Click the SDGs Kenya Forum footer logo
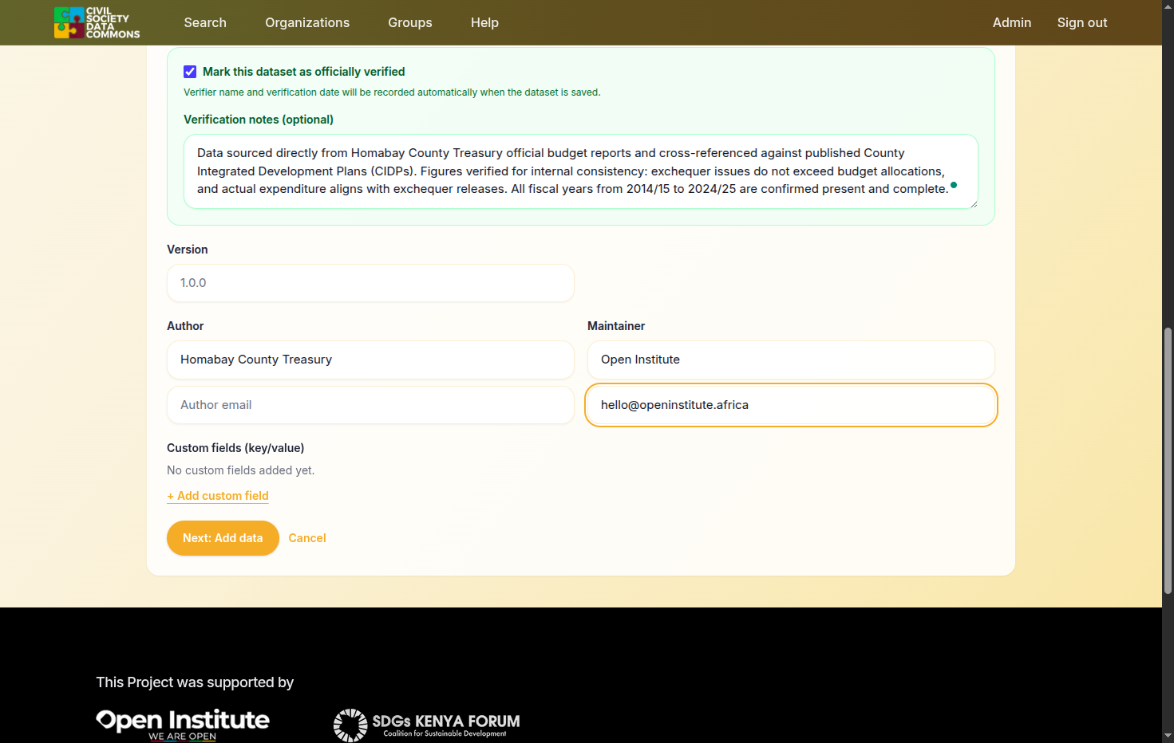 [x=426, y=725]
